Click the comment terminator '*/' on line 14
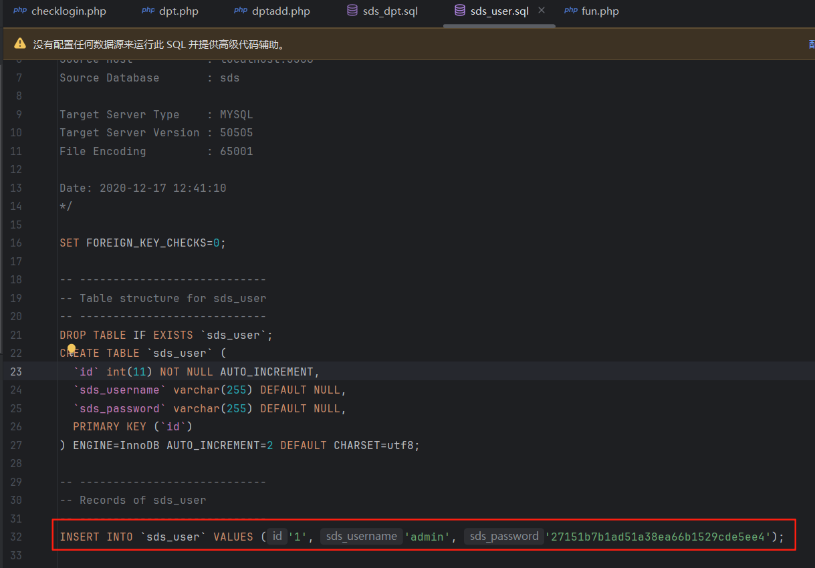 point(66,206)
